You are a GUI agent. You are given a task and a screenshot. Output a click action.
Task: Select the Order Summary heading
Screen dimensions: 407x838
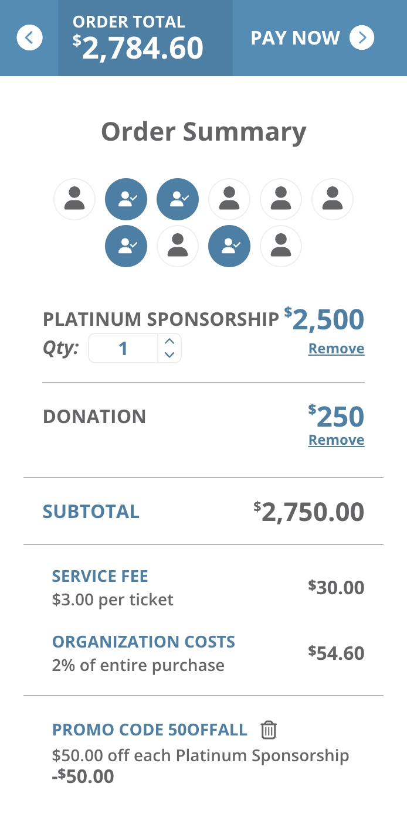[203, 131]
